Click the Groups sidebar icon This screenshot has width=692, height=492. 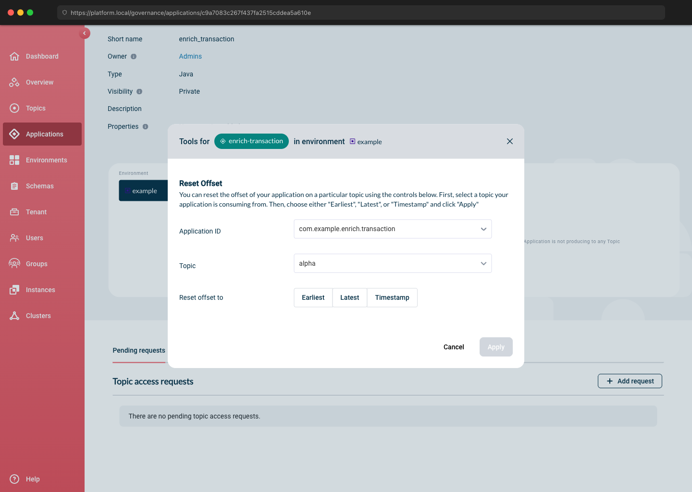[x=14, y=264]
